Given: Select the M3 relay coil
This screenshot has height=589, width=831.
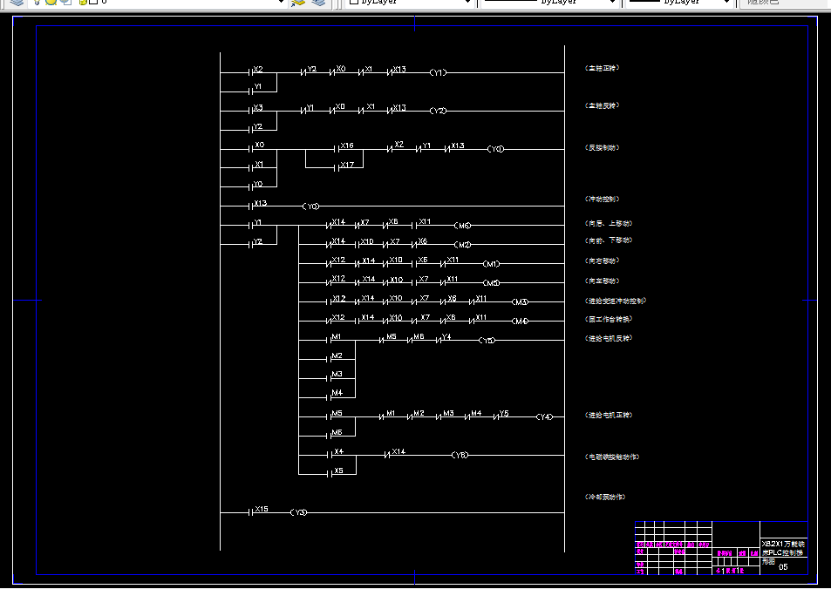Looking at the screenshot, I should pyautogui.click(x=521, y=302).
